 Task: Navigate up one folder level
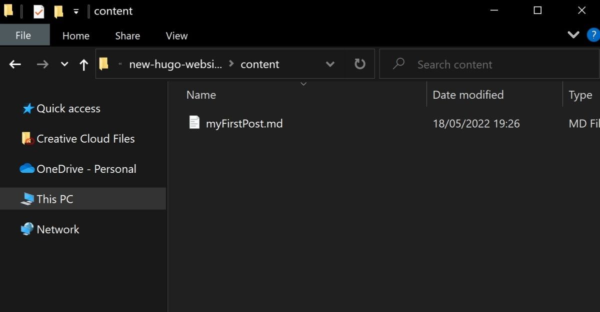(83, 64)
